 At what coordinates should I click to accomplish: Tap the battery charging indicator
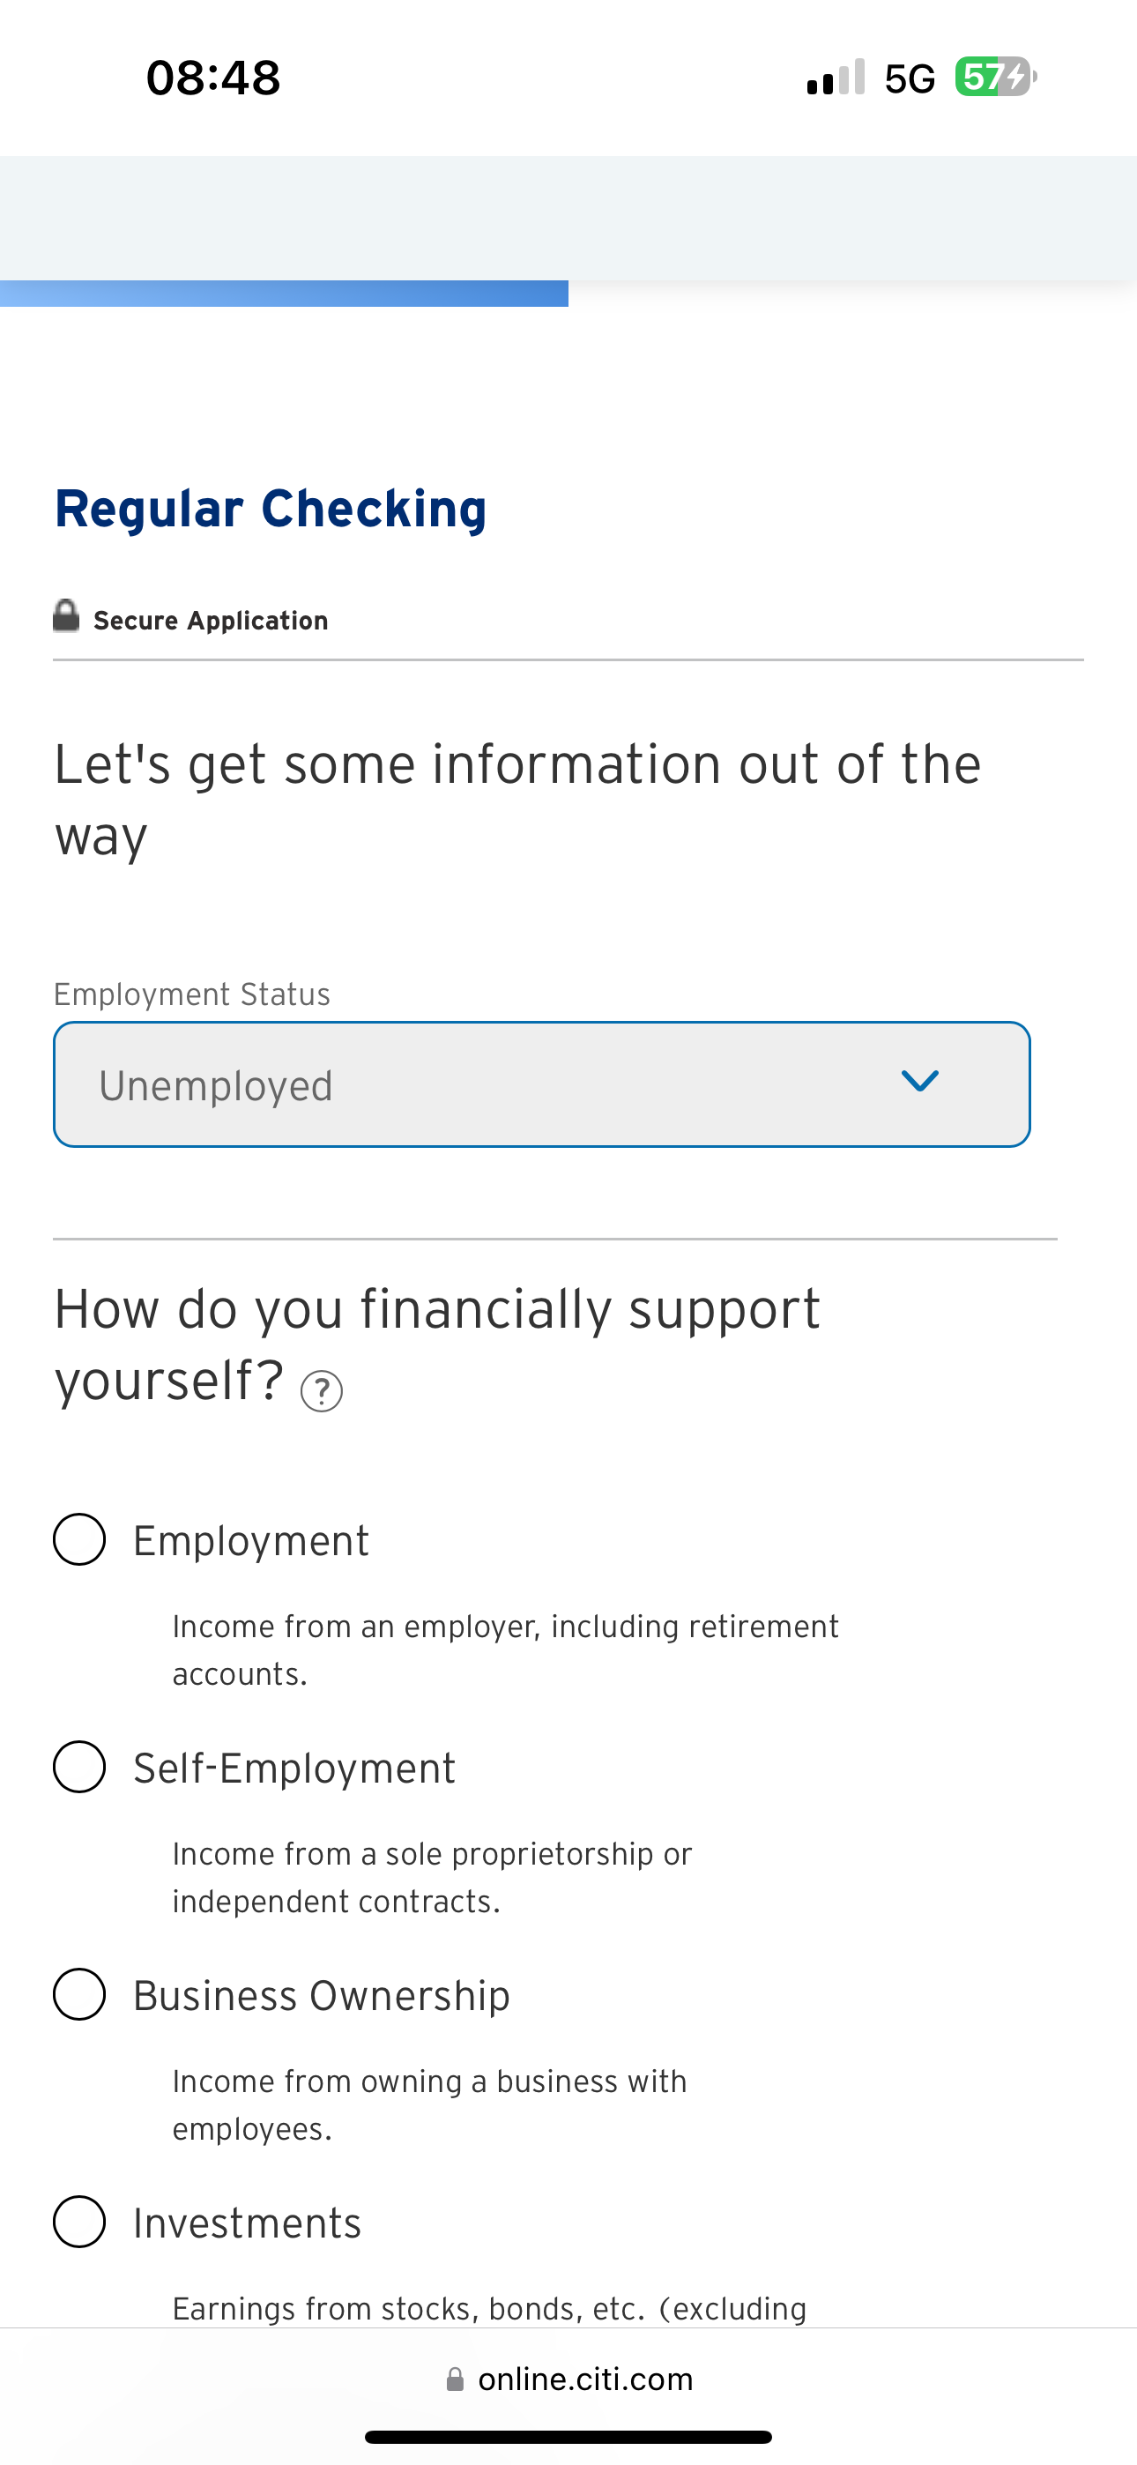point(995,77)
